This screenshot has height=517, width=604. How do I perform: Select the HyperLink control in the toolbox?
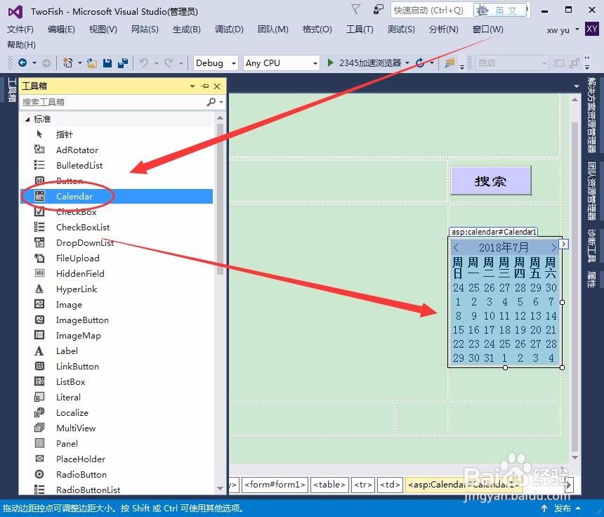pyautogui.click(x=116, y=289)
